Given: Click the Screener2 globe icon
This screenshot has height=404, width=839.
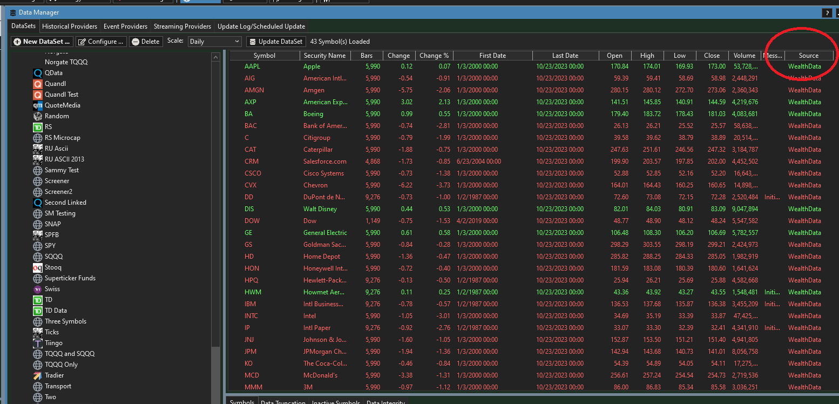Looking at the screenshot, I should tap(38, 192).
